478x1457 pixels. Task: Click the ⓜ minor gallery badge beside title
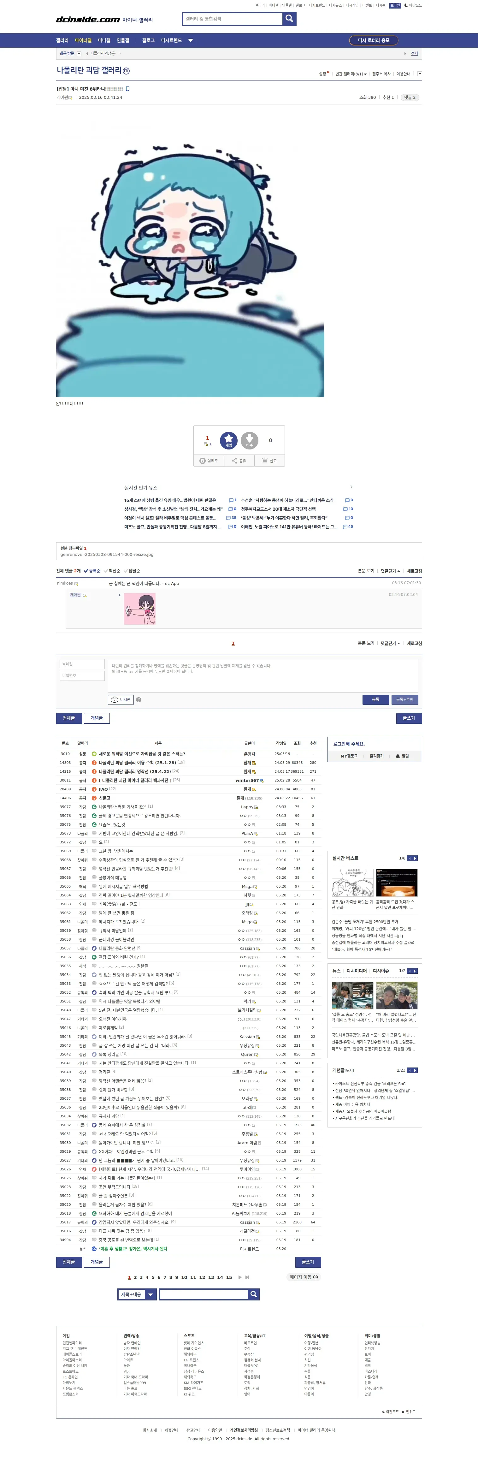click(126, 71)
